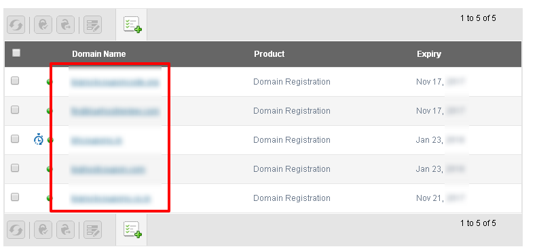The width and height of the screenshot is (539, 249).
Task: Check the last domain row checkbox
Action: coord(15,198)
